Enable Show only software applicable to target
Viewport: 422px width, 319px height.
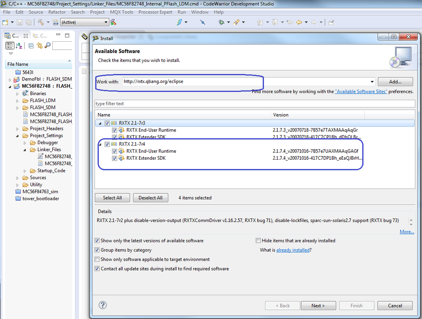97,259
